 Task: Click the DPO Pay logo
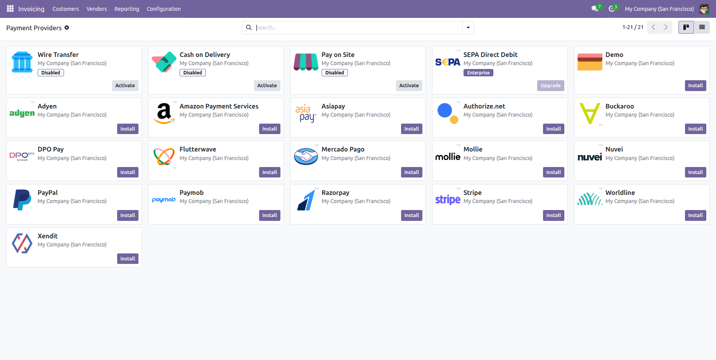22,157
